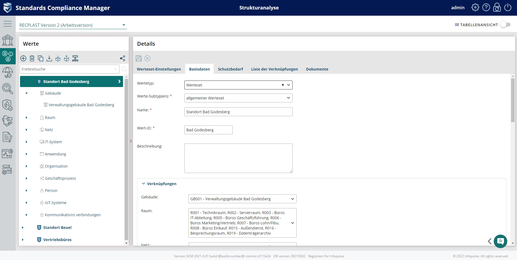The width and height of the screenshot is (517, 260).
Task: Open the Werte-Subtyp(en) dropdown
Action: pyautogui.click(x=238, y=98)
